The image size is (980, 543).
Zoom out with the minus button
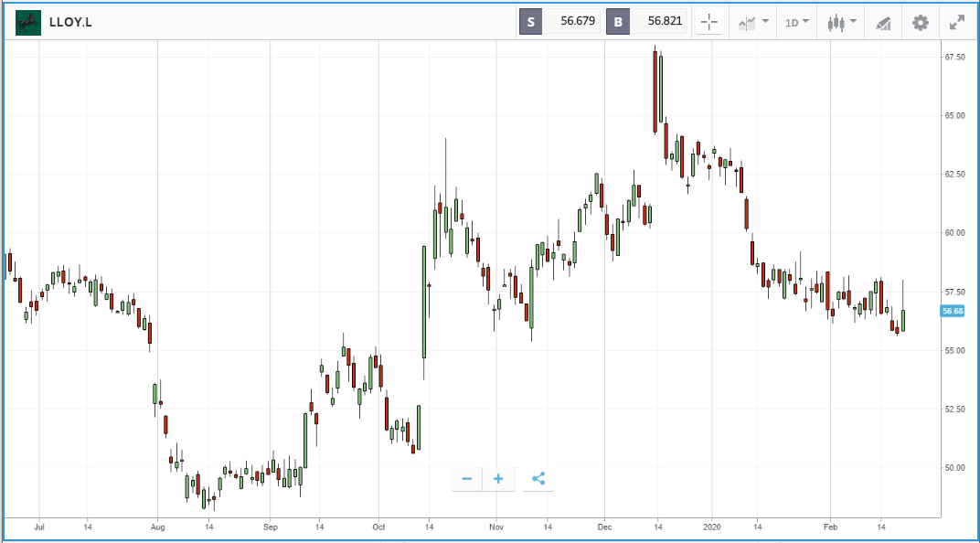click(x=467, y=479)
